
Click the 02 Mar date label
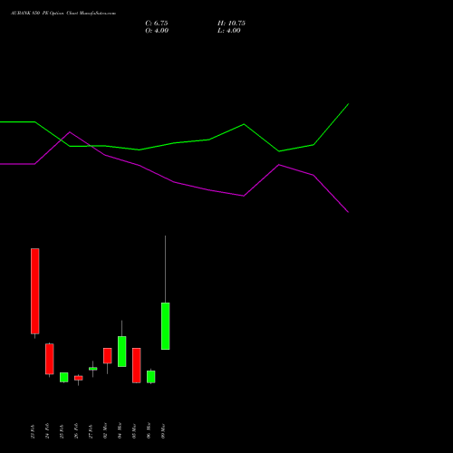(x=105, y=431)
